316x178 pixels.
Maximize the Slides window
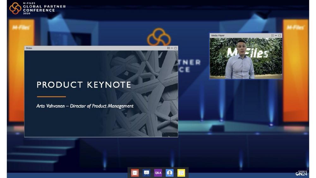176,48
